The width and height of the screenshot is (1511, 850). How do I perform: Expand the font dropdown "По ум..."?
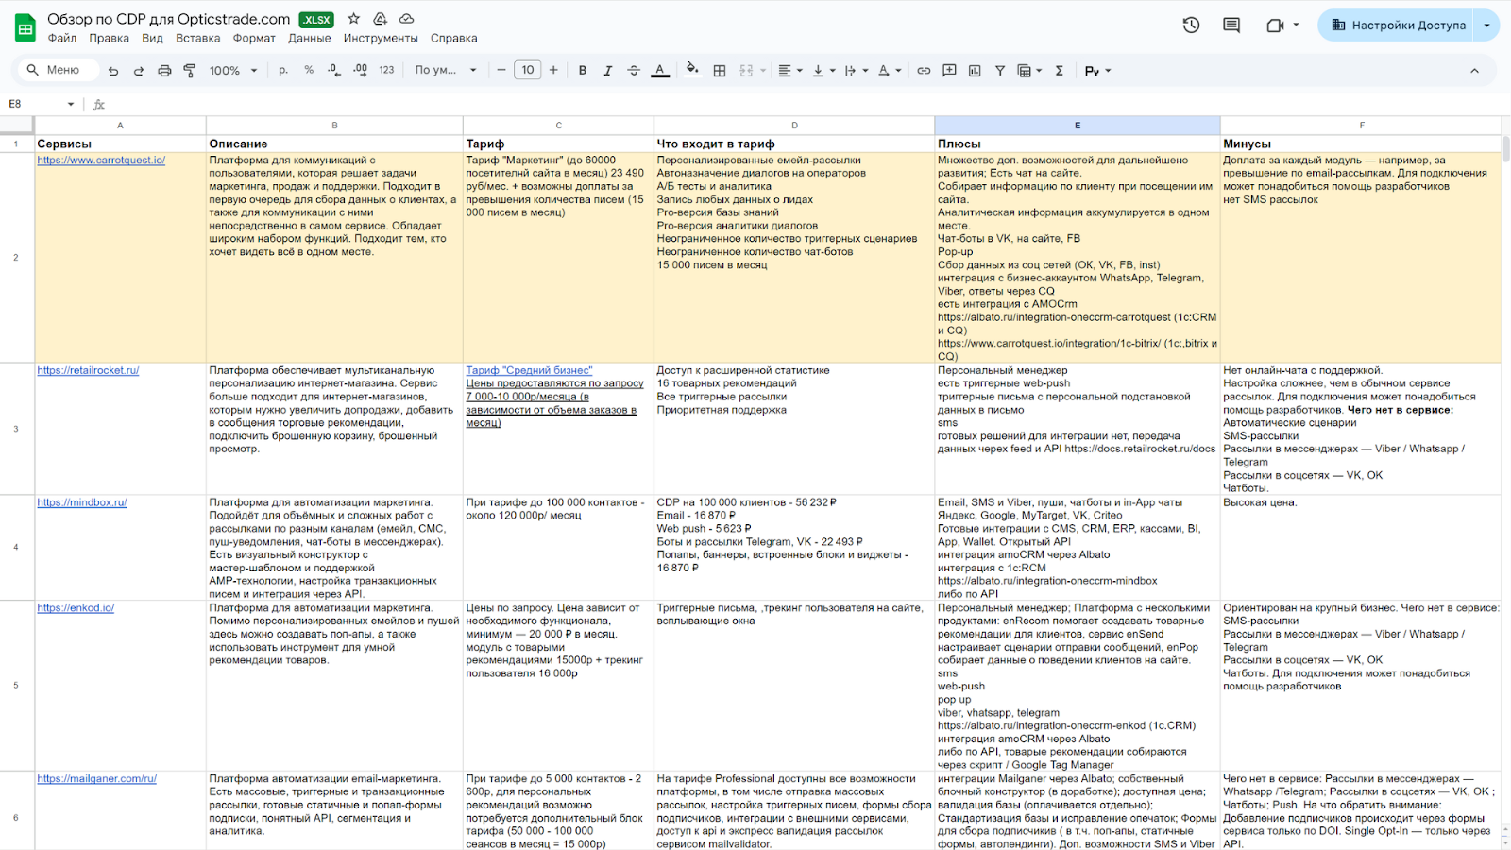pyautogui.click(x=446, y=71)
